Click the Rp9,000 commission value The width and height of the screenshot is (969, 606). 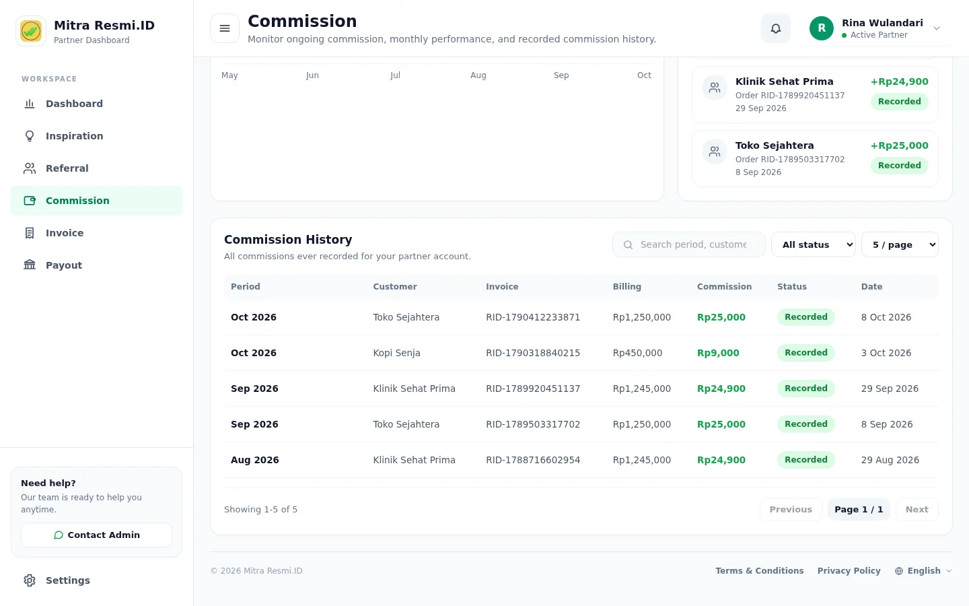[x=718, y=353]
